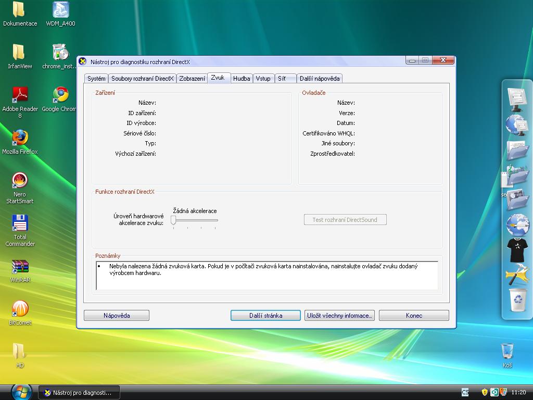Screen dimensions: 533x400
Task: Switch to the Systém tab
Action: 96,79
